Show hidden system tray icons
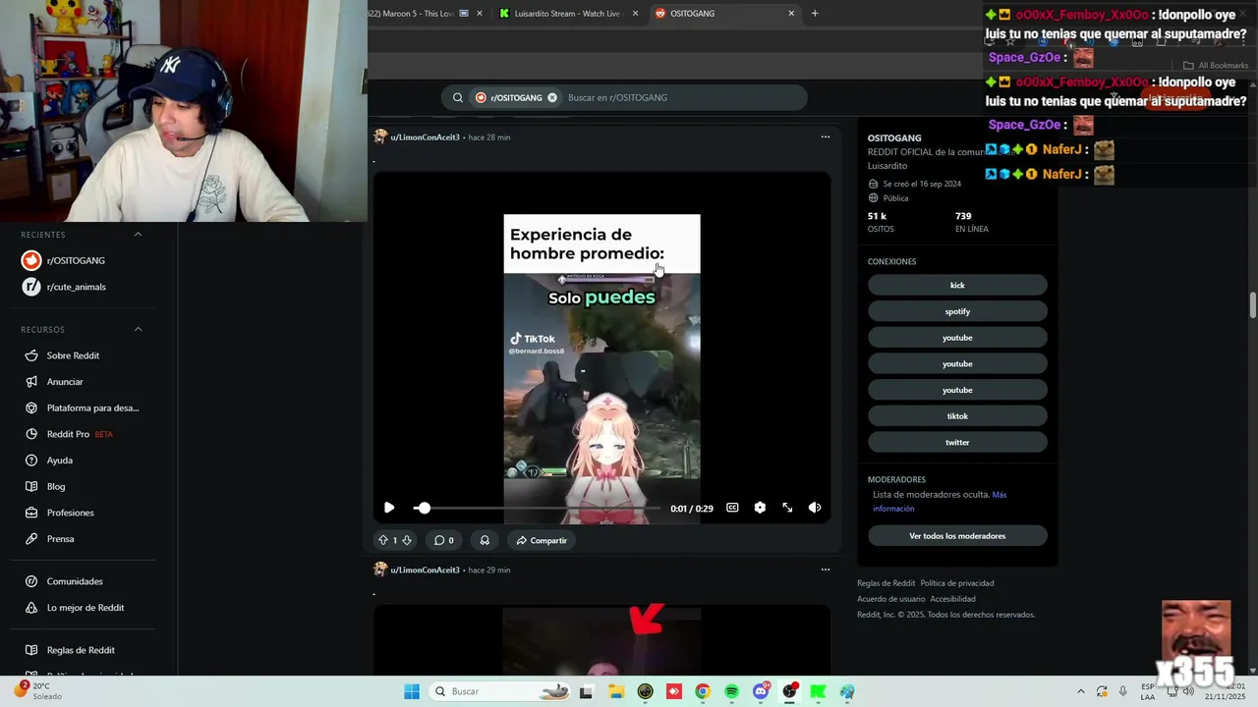This screenshot has height=707, width=1258. pos(1081,691)
